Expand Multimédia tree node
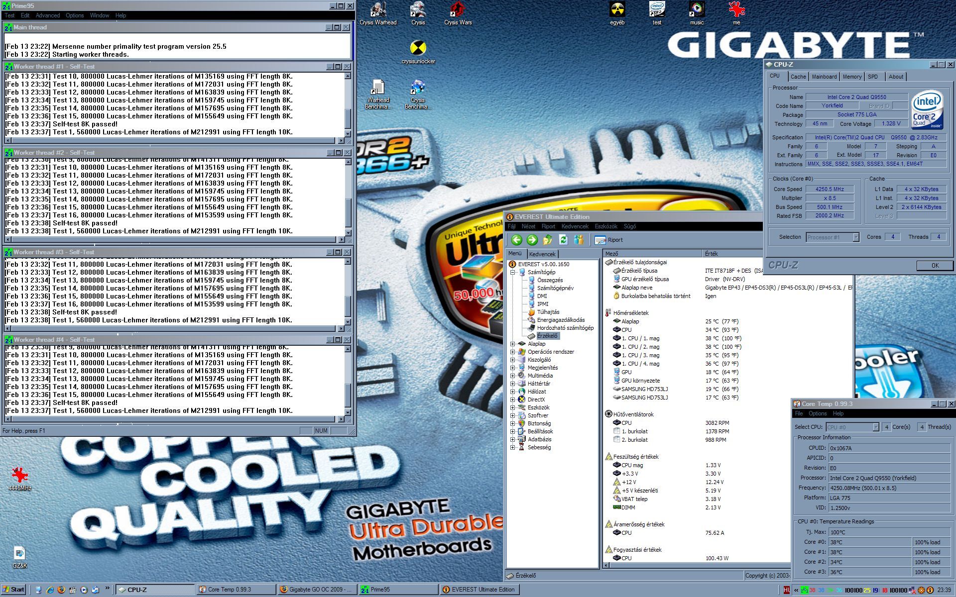956x597 pixels. click(512, 376)
